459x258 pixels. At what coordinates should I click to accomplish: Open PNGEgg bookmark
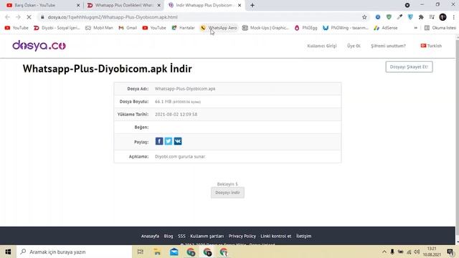(x=306, y=28)
